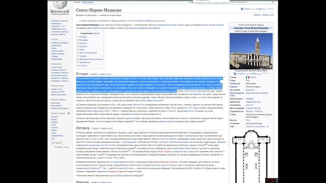This screenshot has width=326, height=183.
Task: Click the search magnifier icon
Action: tap(273, 2)
